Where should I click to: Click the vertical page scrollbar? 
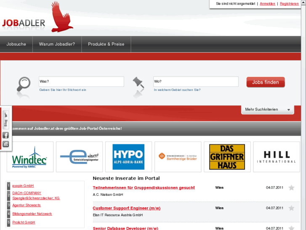tap(303, 115)
